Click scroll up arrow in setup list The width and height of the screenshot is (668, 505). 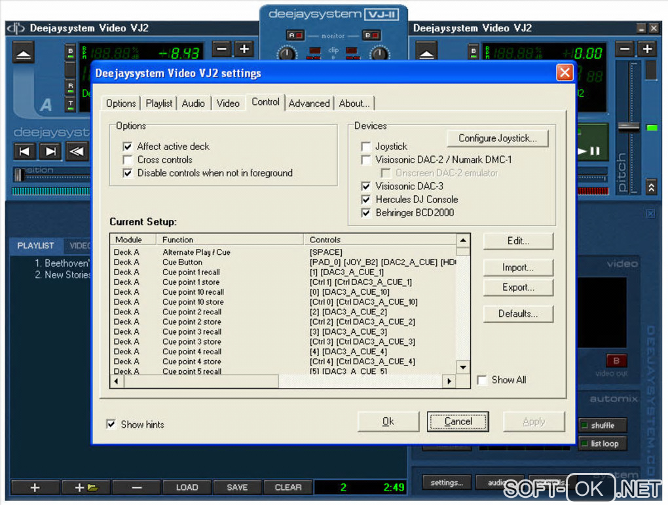(x=463, y=240)
